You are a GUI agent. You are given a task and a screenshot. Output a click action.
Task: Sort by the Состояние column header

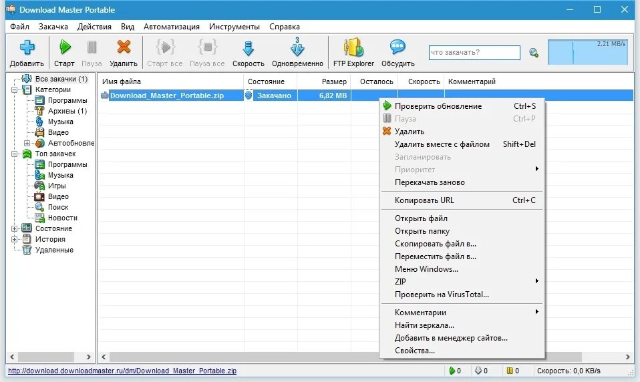point(270,81)
